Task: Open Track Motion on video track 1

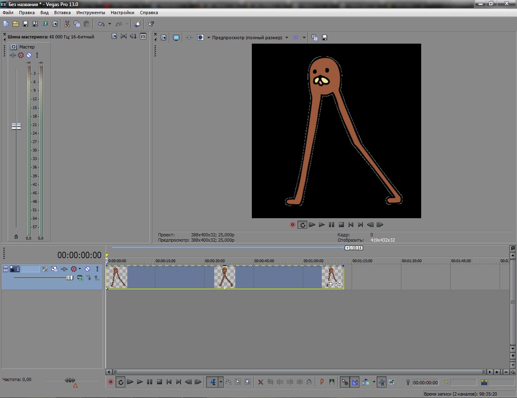Action: [x=54, y=269]
